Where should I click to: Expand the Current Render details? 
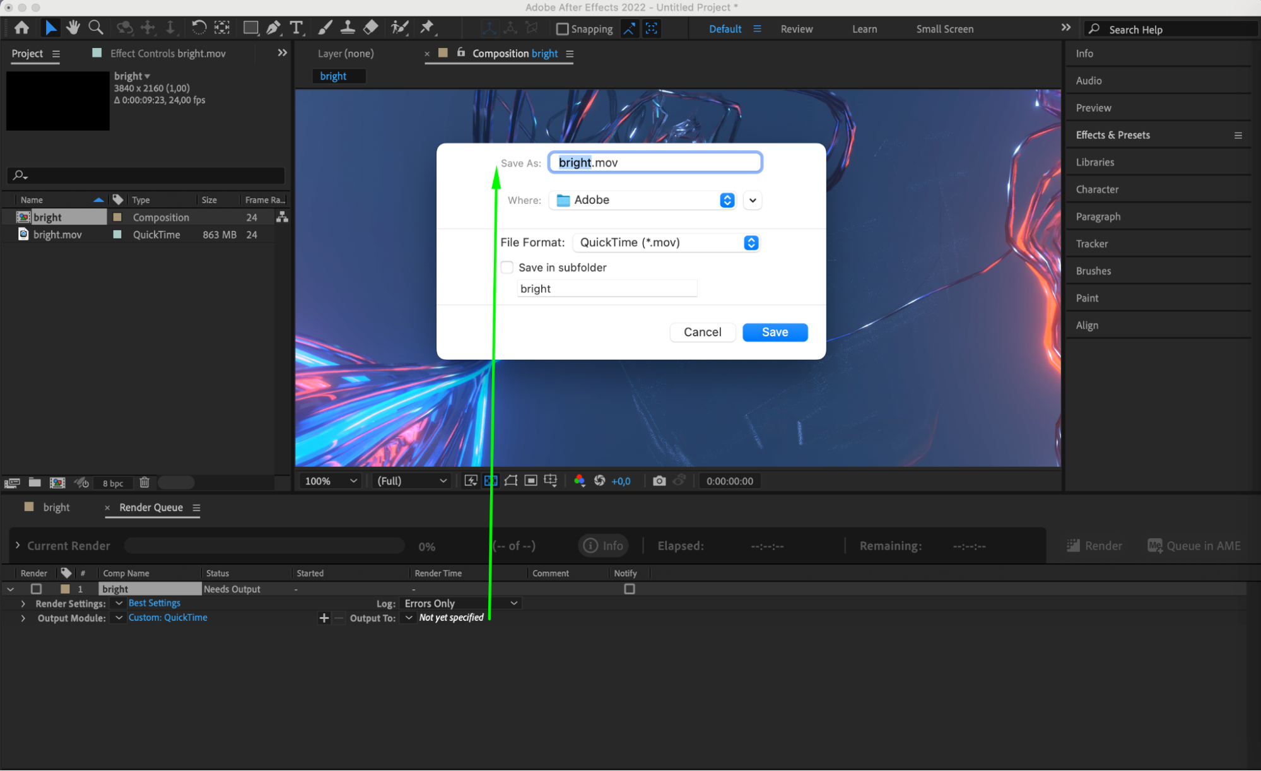tap(18, 546)
